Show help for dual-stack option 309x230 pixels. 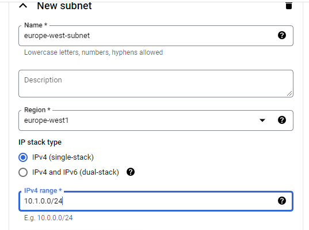pos(131,172)
